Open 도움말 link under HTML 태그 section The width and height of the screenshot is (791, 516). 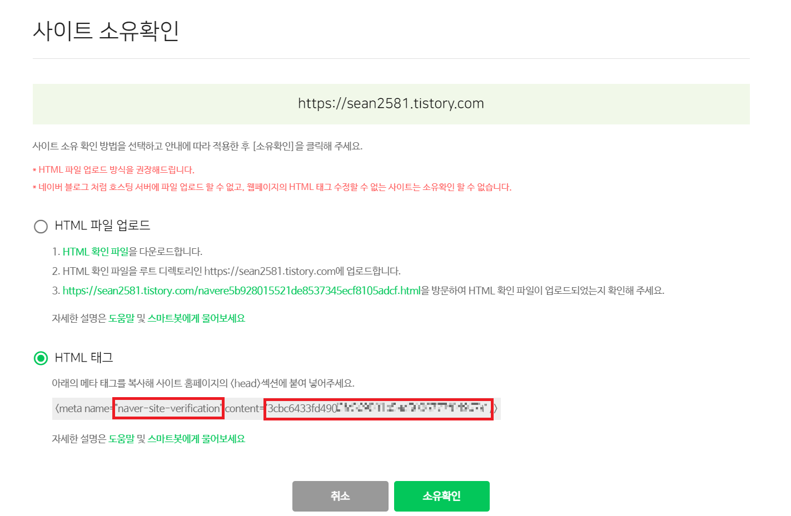point(121,439)
